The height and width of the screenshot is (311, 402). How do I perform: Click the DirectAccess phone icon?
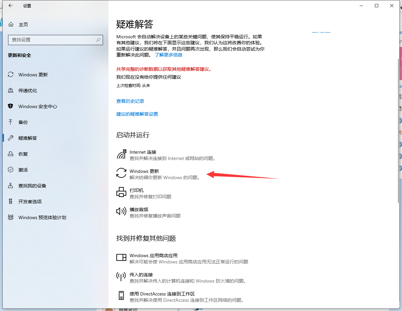pyautogui.click(x=121, y=295)
